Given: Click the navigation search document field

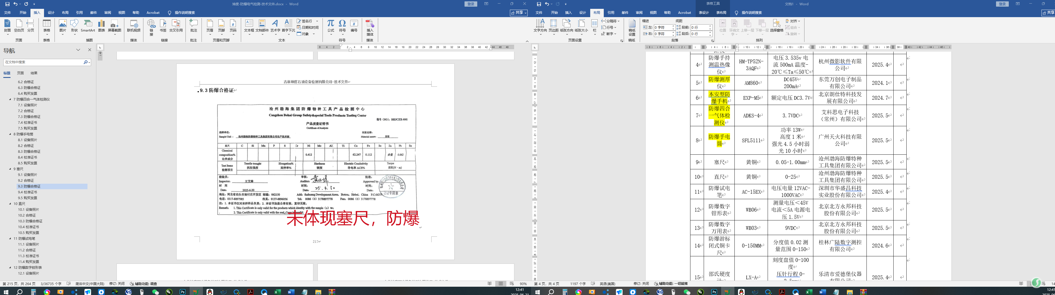Looking at the screenshot, I should point(43,62).
